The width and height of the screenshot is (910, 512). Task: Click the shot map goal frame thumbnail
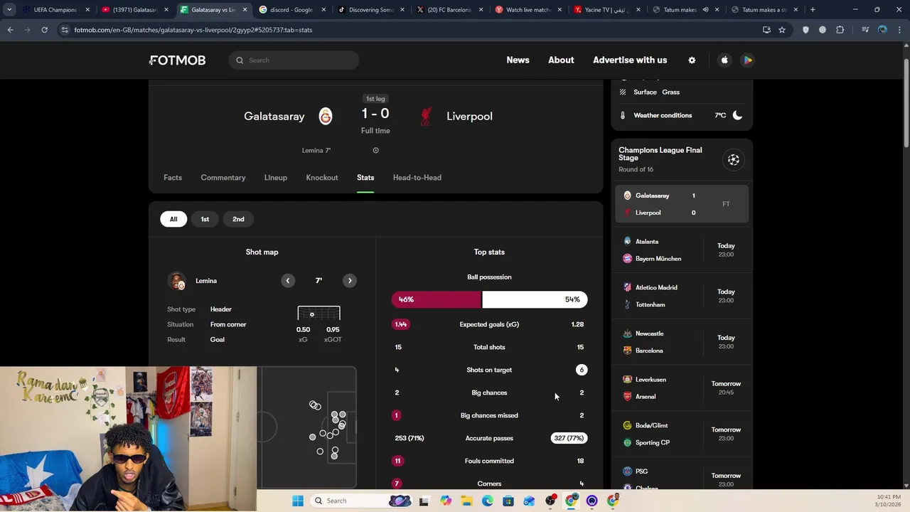[x=318, y=314]
